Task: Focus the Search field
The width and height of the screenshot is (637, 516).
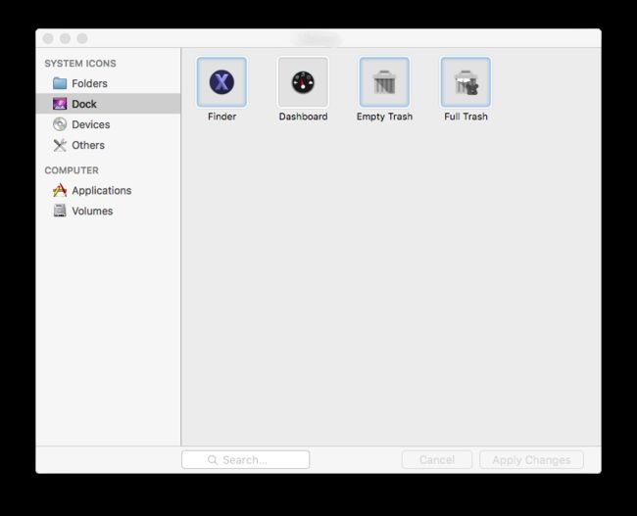Action: [x=245, y=459]
